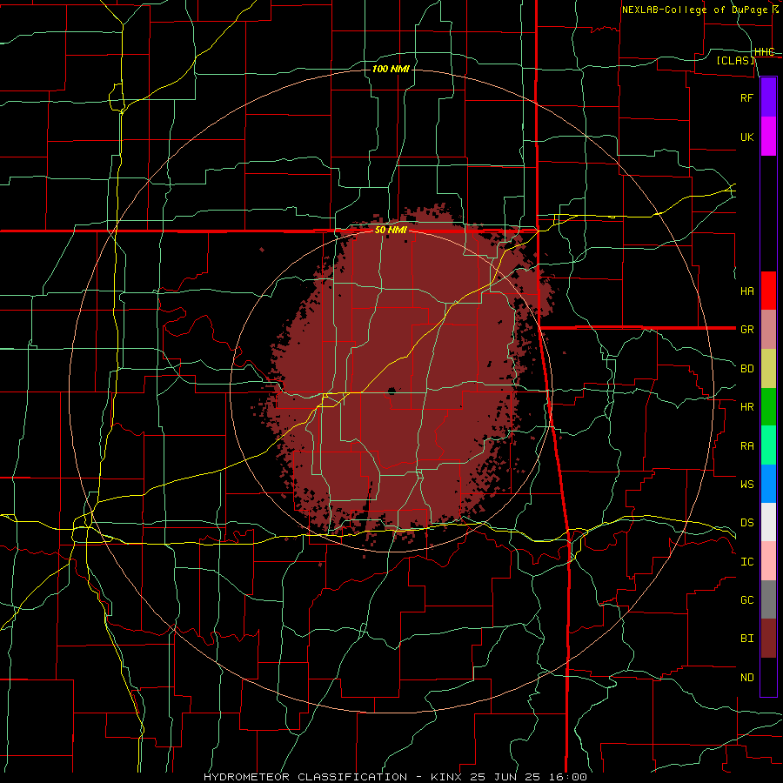Click the 'HYDROMETEOR CLASSIFICATION' title text
Screen dimensions: 783x783
(x=305, y=777)
